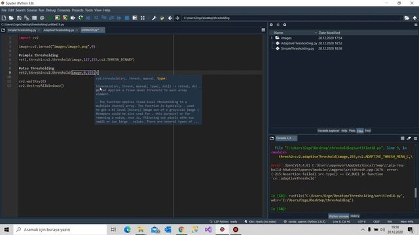Sort files by the Date Modified header
419x235 pixels.
point(329,33)
